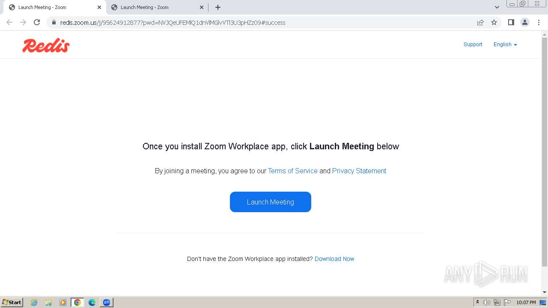Switch to the second Launch Meeting tab

click(x=157, y=7)
